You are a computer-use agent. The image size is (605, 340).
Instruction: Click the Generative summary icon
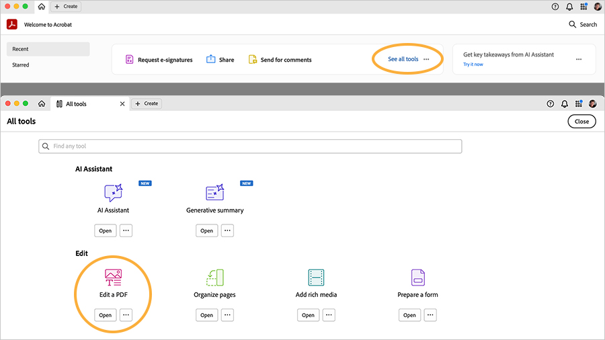tap(214, 193)
